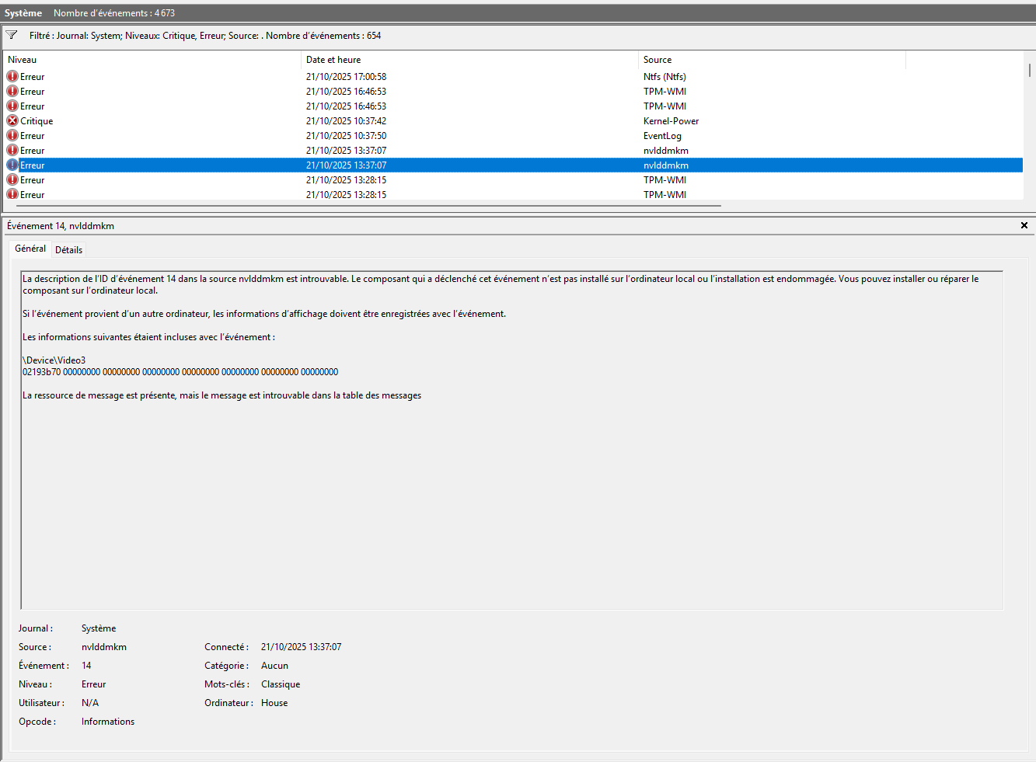Click the error icon in the Ntfs row
Image resolution: width=1036 pixels, height=762 pixels.
tap(12, 76)
